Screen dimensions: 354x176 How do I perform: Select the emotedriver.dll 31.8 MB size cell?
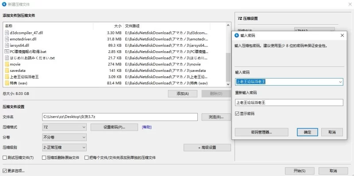click(114, 39)
